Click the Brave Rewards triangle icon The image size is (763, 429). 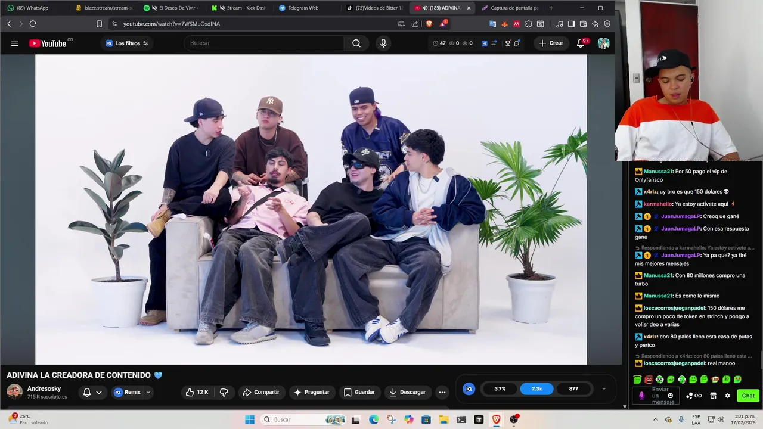[x=443, y=24]
